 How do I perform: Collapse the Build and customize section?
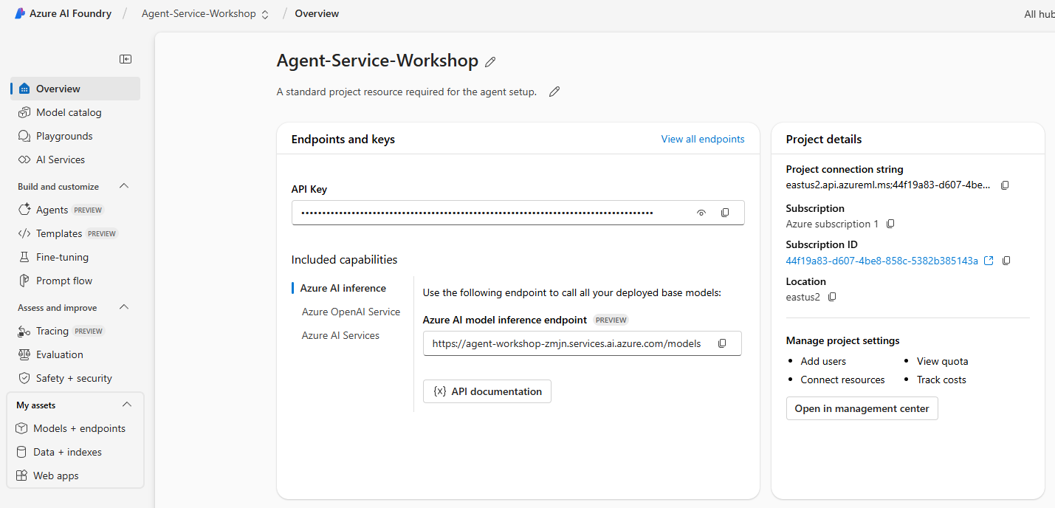[124, 186]
